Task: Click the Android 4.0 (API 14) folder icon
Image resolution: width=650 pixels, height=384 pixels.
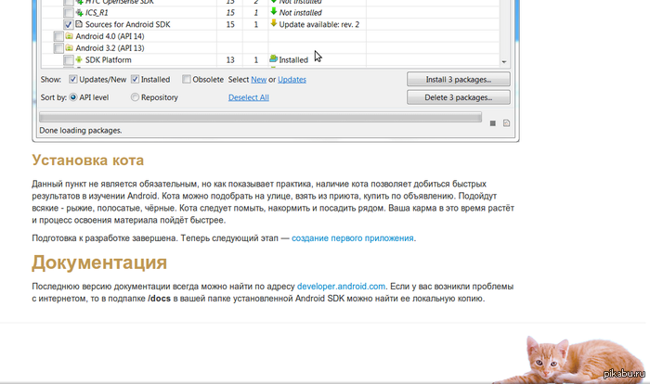Action: coord(69,36)
